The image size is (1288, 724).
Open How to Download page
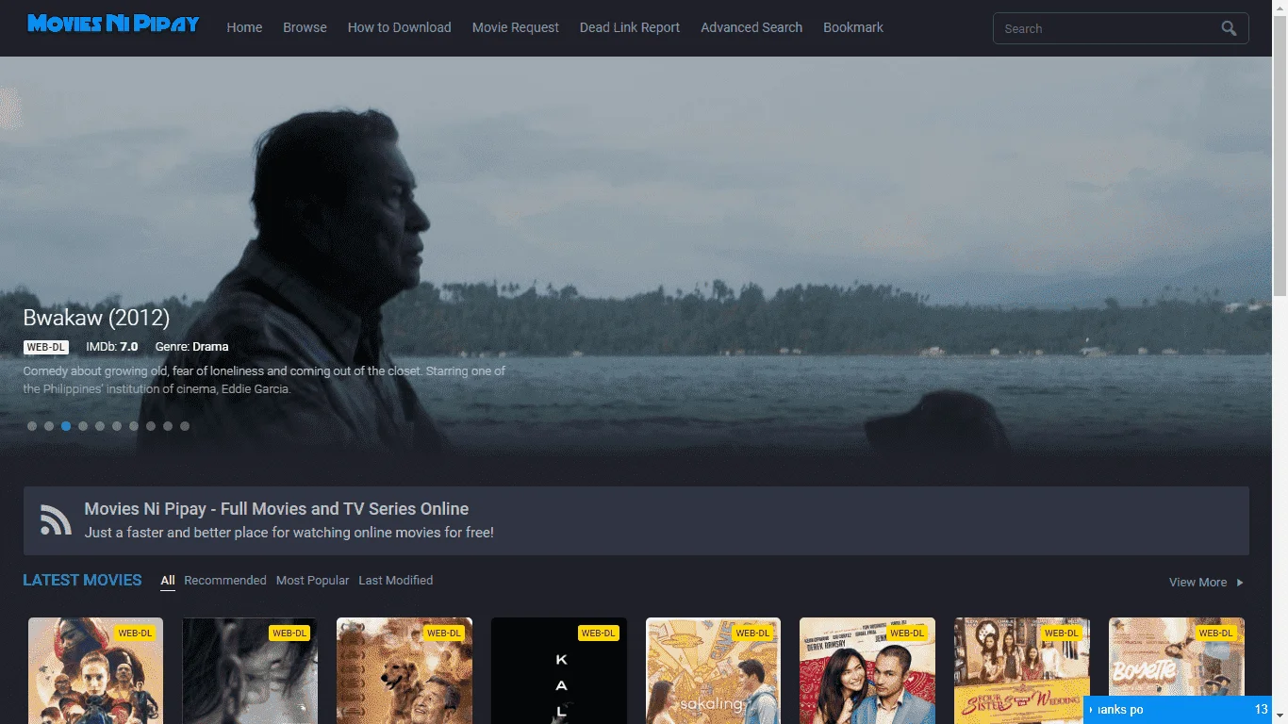(399, 27)
